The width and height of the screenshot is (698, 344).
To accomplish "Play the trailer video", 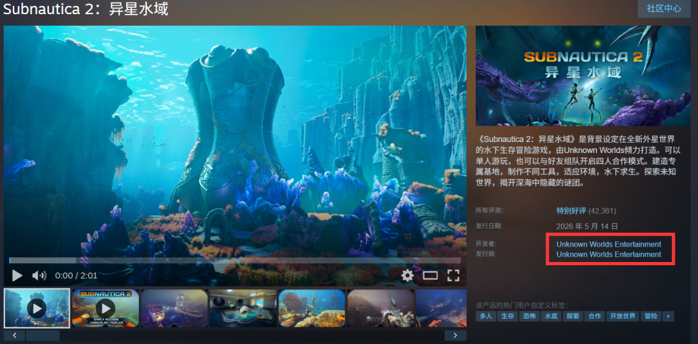I will tap(17, 276).
